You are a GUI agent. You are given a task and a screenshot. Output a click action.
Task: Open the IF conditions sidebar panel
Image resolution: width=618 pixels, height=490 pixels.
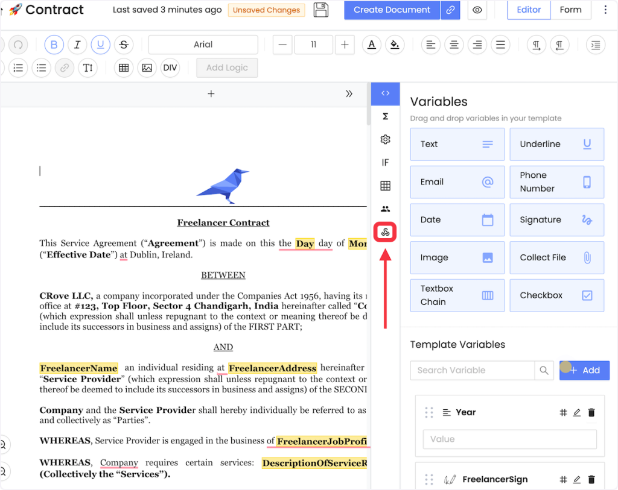coord(385,163)
